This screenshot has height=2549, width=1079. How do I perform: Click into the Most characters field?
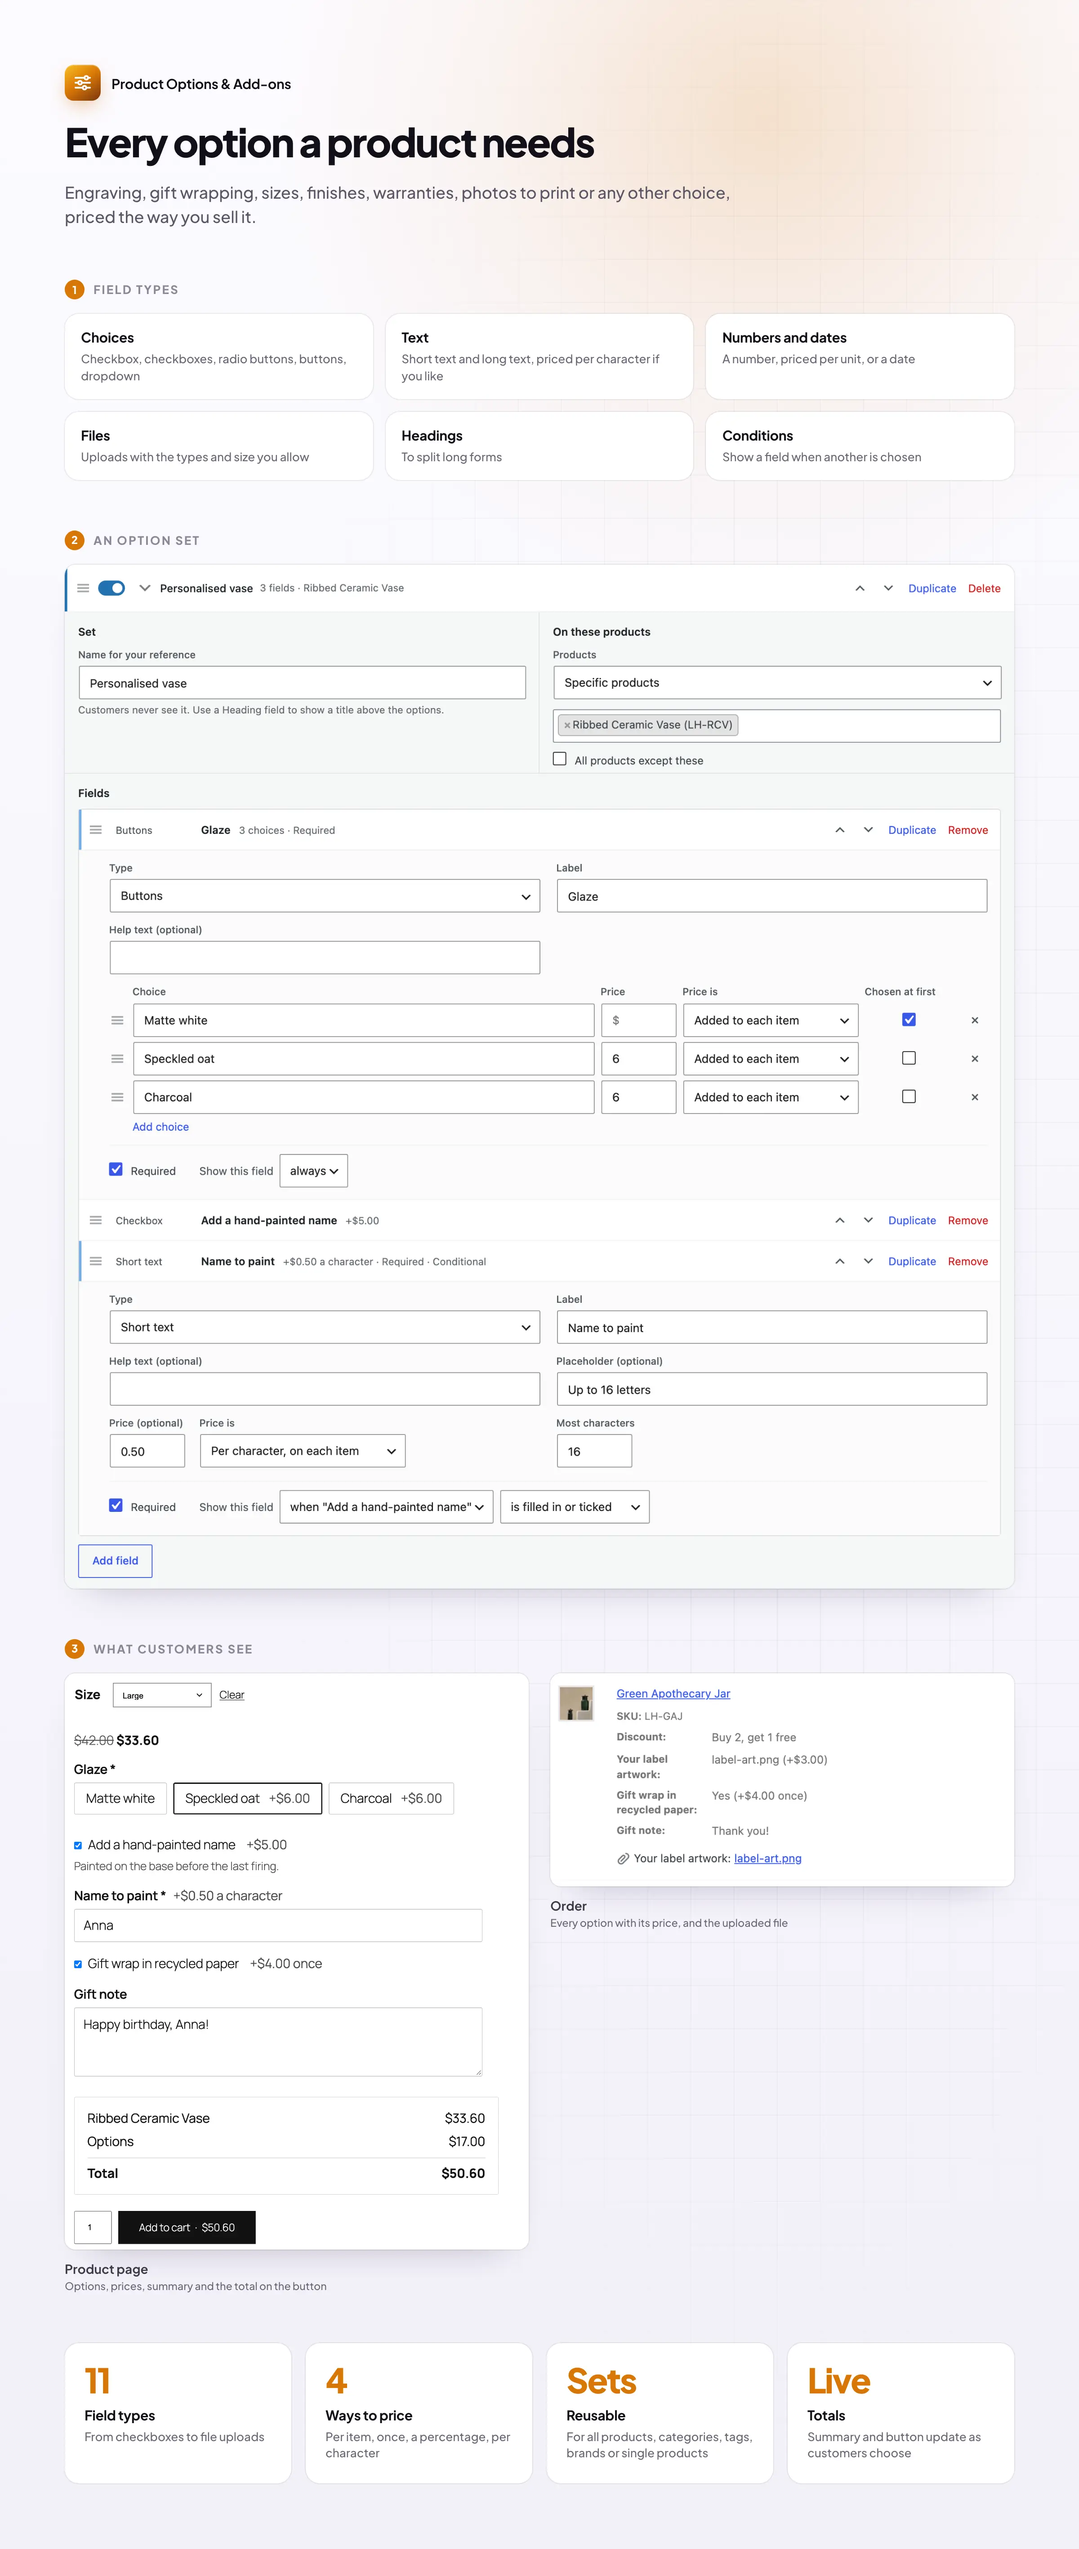(x=594, y=1452)
